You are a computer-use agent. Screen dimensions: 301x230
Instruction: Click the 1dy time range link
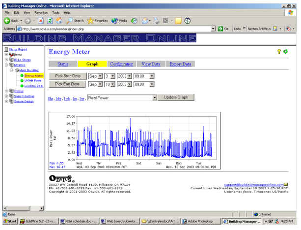click(58, 99)
